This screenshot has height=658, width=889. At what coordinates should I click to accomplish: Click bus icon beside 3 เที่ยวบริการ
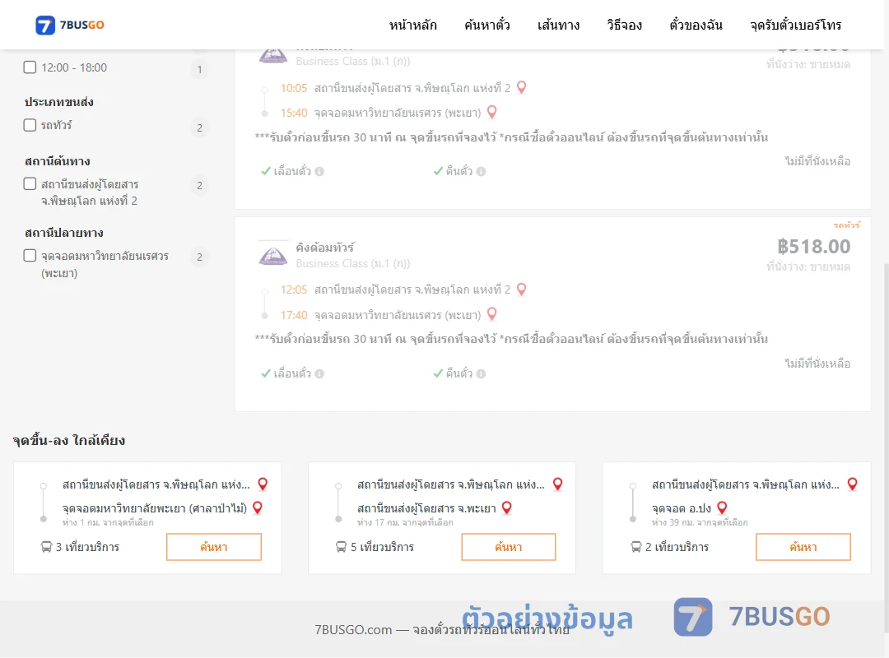[x=46, y=547]
